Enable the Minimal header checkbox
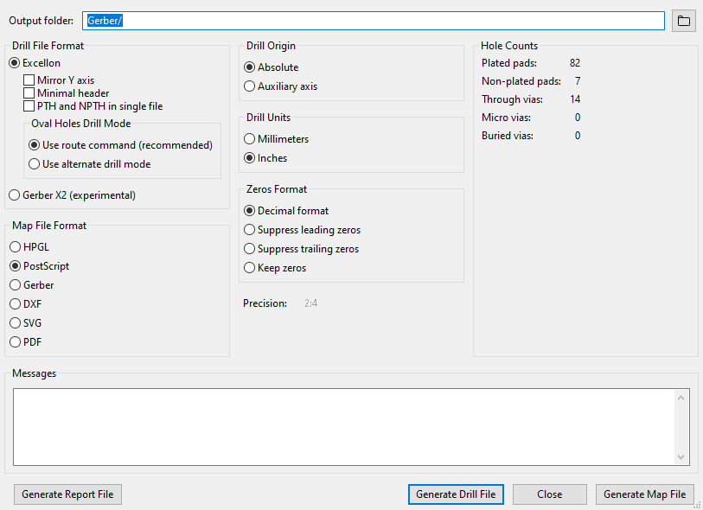 [67, 93]
